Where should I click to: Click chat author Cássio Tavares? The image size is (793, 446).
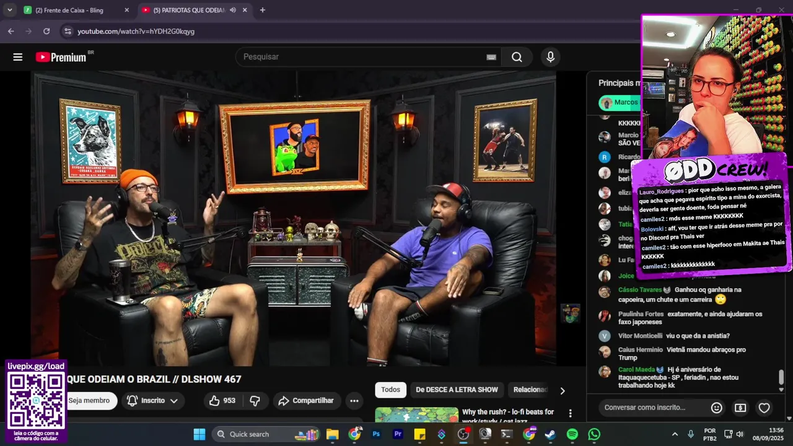(640, 290)
